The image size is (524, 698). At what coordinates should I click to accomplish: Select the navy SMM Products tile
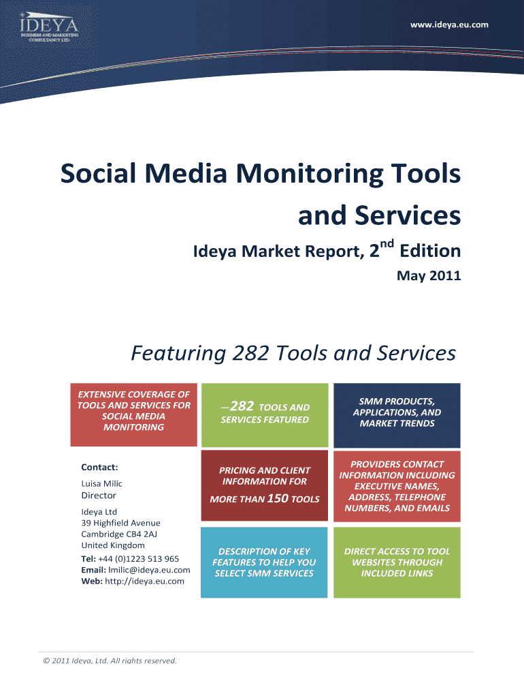396,413
